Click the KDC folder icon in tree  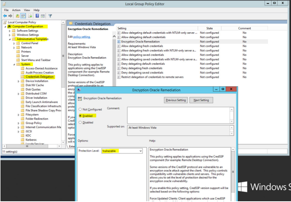click(22, 135)
